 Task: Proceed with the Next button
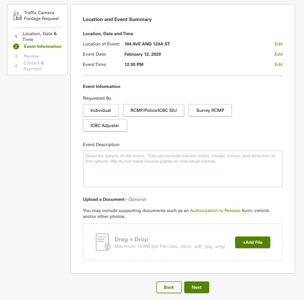coord(196,287)
